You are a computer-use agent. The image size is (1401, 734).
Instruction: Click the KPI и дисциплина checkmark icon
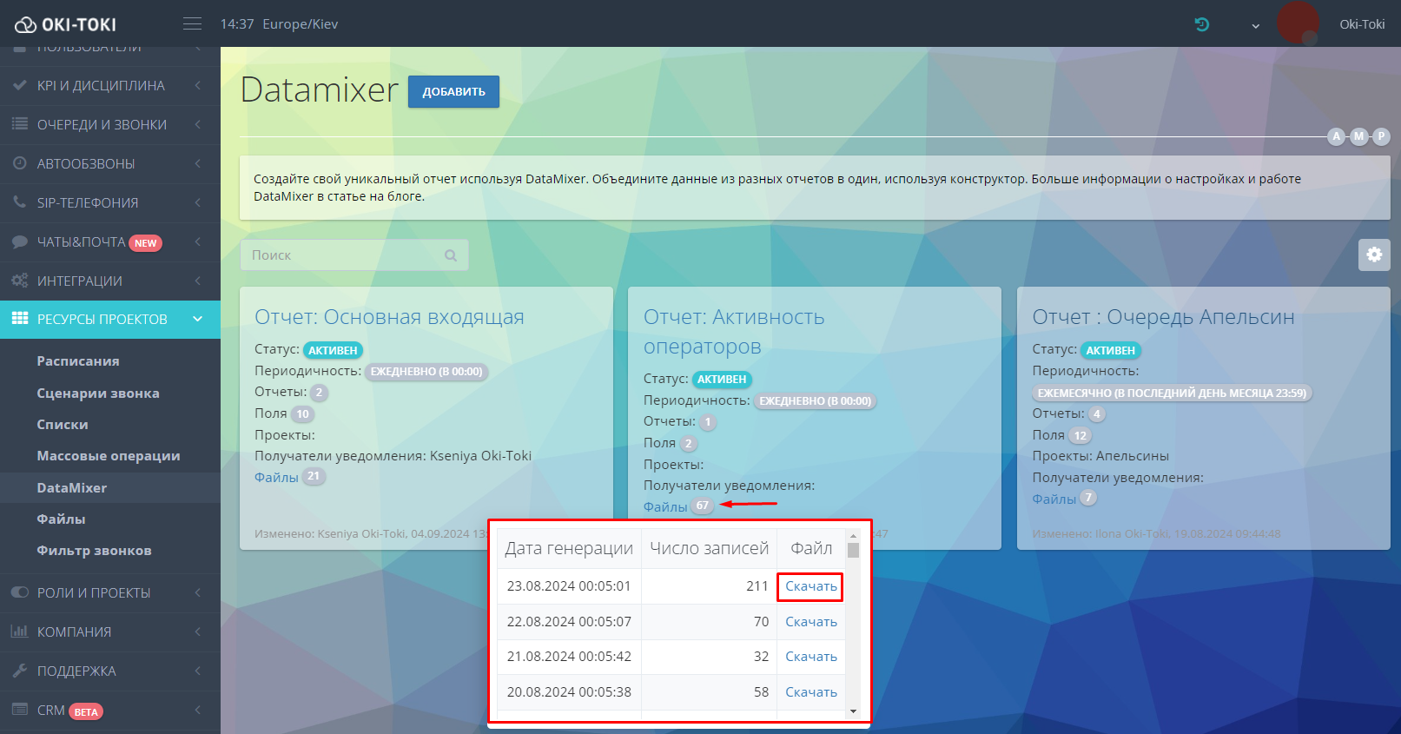coord(20,85)
